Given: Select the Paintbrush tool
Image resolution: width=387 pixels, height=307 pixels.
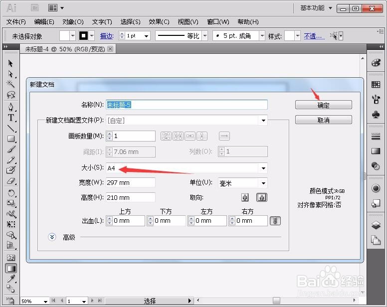Looking at the screenshot, I should [10, 149].
